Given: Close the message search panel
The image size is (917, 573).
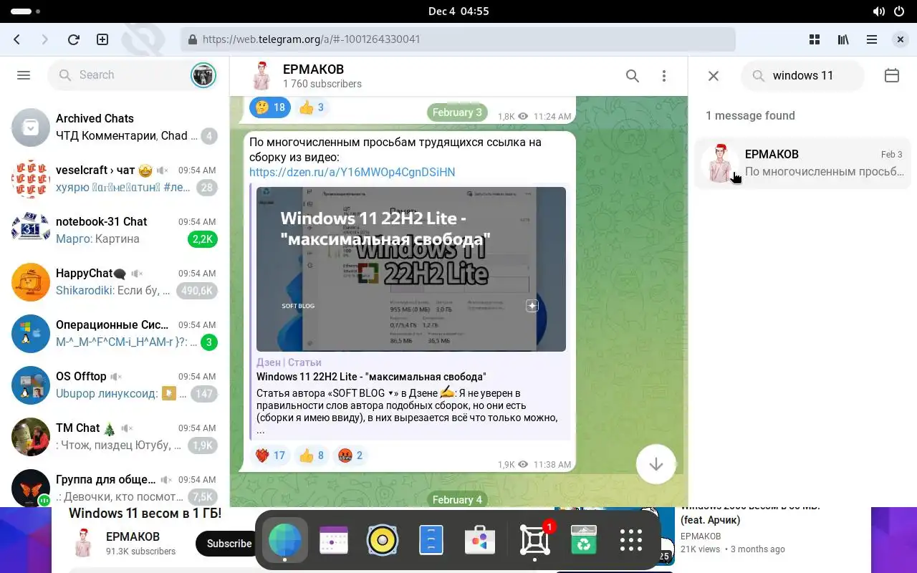Looking at the screenshot, I should [714, 75].
